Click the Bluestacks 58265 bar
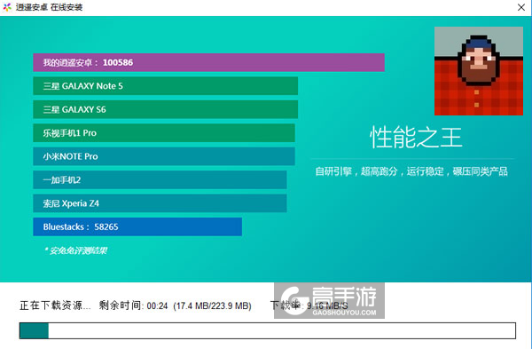The width and height of the screenshot is (532, 349). click(x=137, y=226)
